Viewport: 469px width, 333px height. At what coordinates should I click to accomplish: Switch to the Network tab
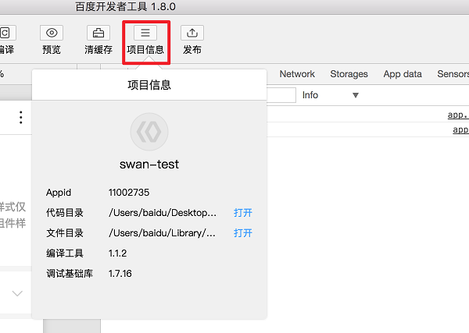297,74
